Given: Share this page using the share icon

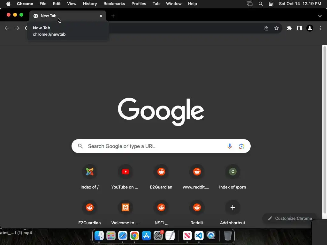Looking at the screenshot, I should pyautogui.click(x=266, y=28).
